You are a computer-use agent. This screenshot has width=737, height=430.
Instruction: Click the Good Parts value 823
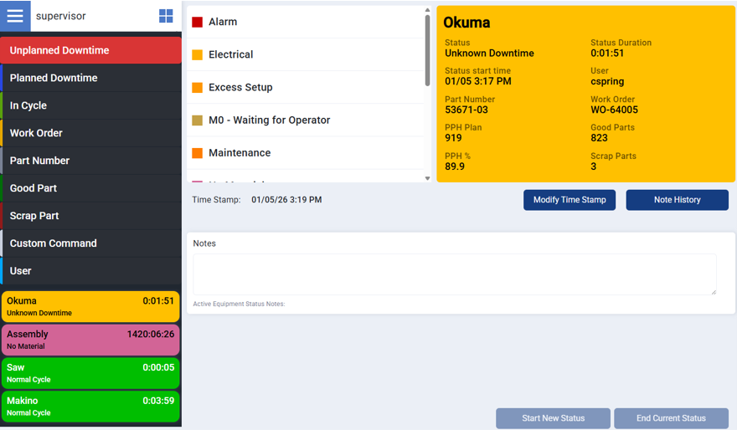(600, 138)
